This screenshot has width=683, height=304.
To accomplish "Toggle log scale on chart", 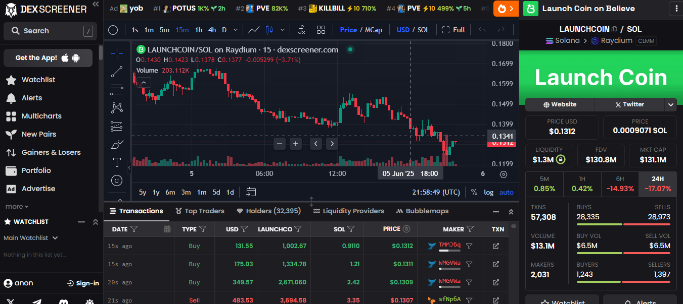I will coord(488,192).
